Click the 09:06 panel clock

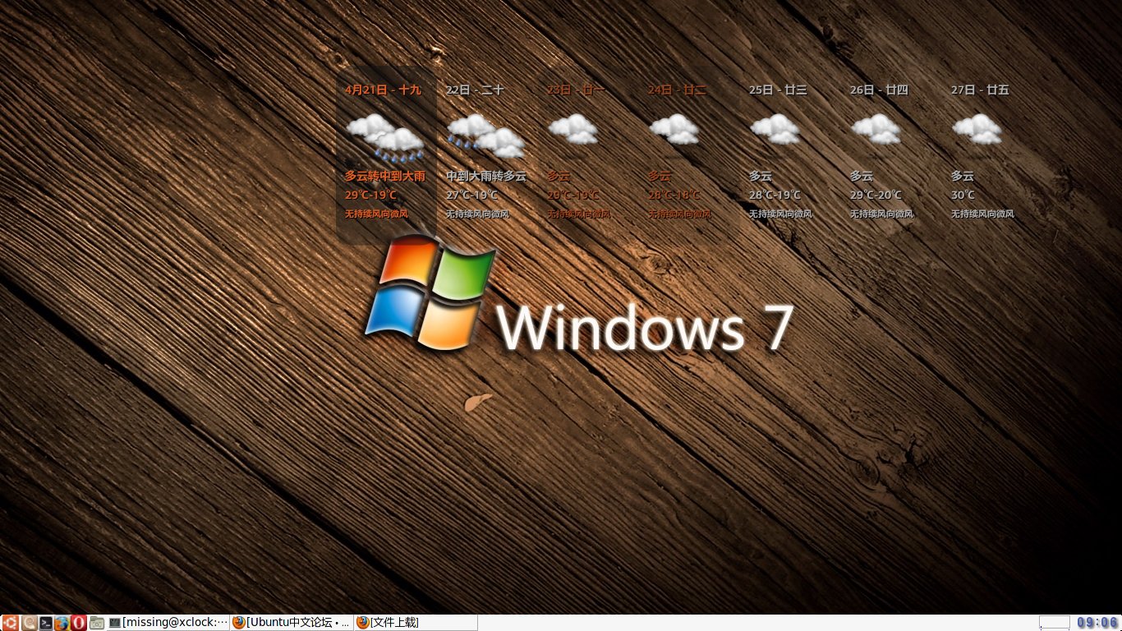pyautogui.click(x=1097, y=623)
